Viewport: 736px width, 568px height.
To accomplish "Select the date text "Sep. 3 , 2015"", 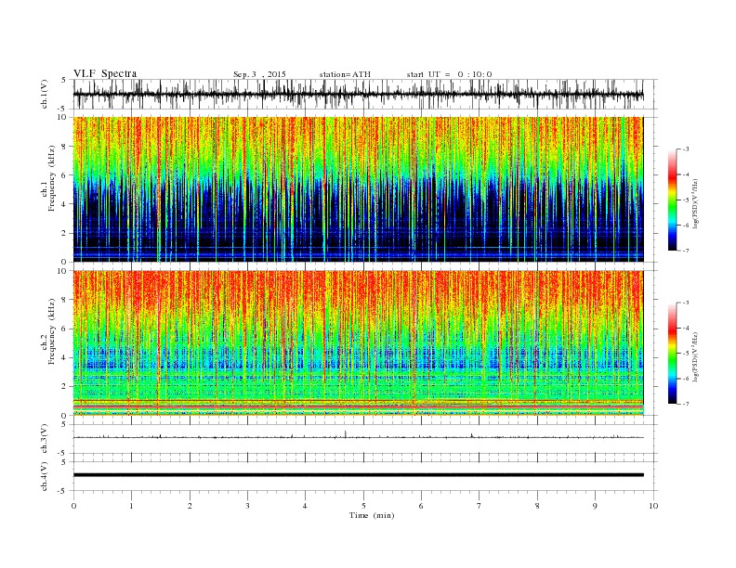I will click(x=259, y=74).
